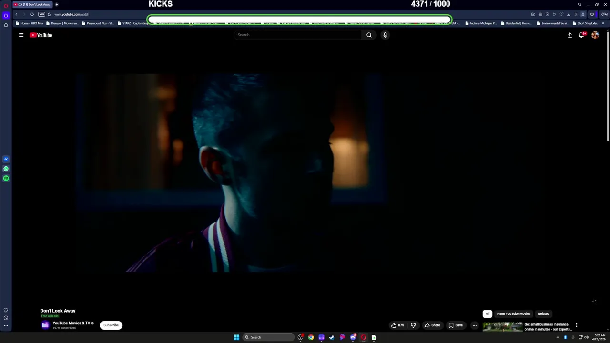
Task: Open Opera Aria AI button
Action: (x=604, y=14)
